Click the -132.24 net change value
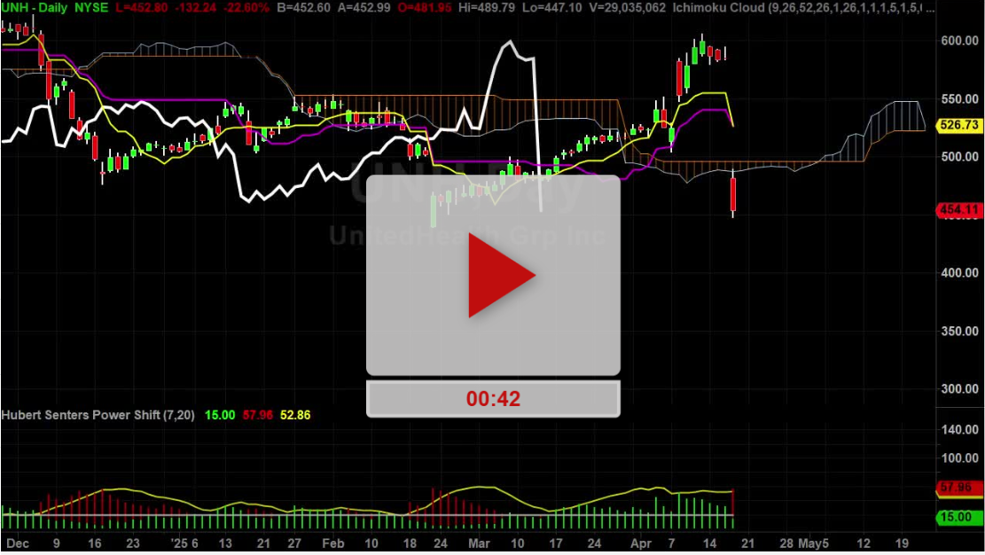Viewport: 985px width, 555px height. tap(195, 8)
